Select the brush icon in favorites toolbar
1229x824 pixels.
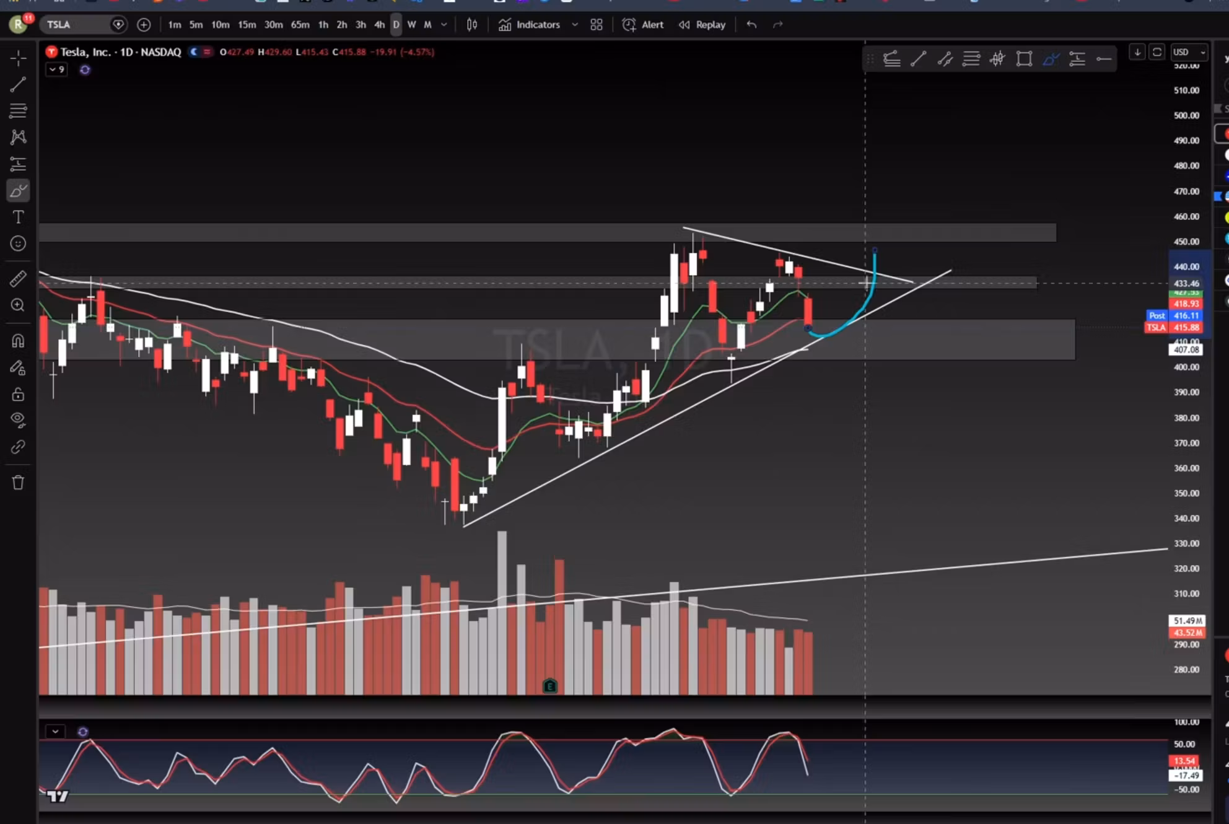pyautogui.click(x=1051, y=59)
